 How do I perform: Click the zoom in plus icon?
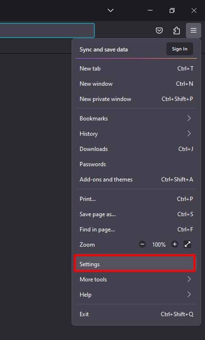click(x=174, y=244)
